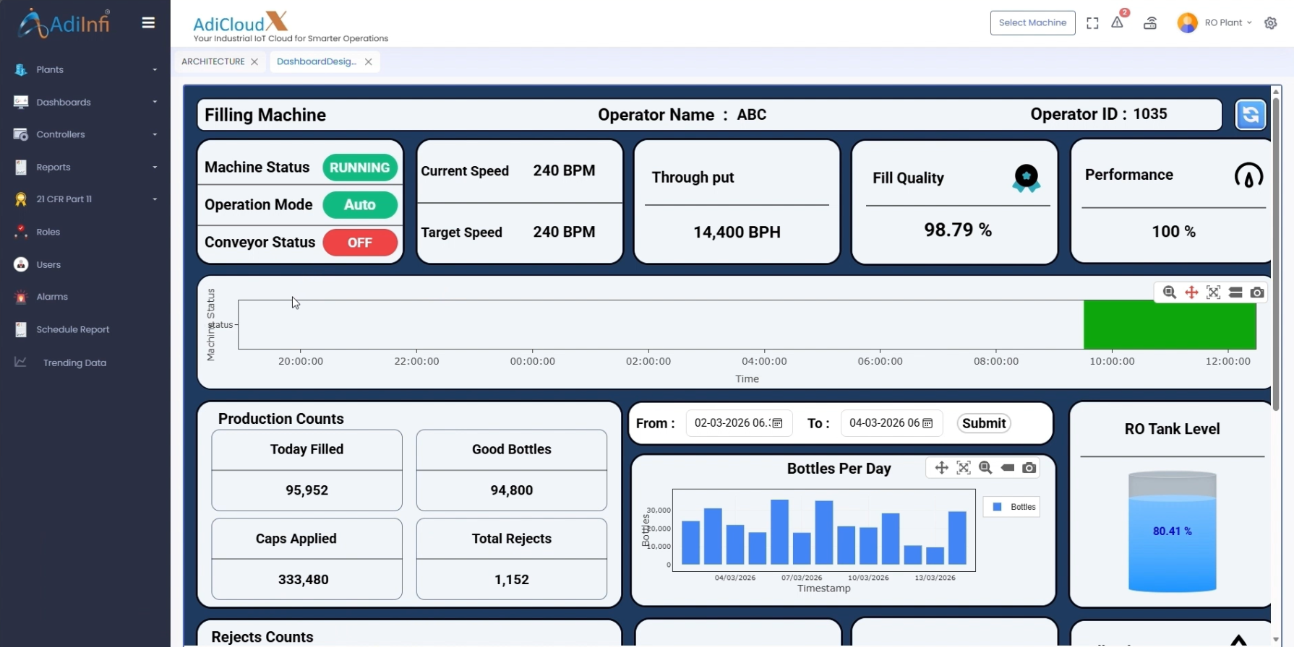1294x647 pixels.
Task: Select zoom tool on Machine Status chart
Action: pyautogui.click(x=1169, y=292)
